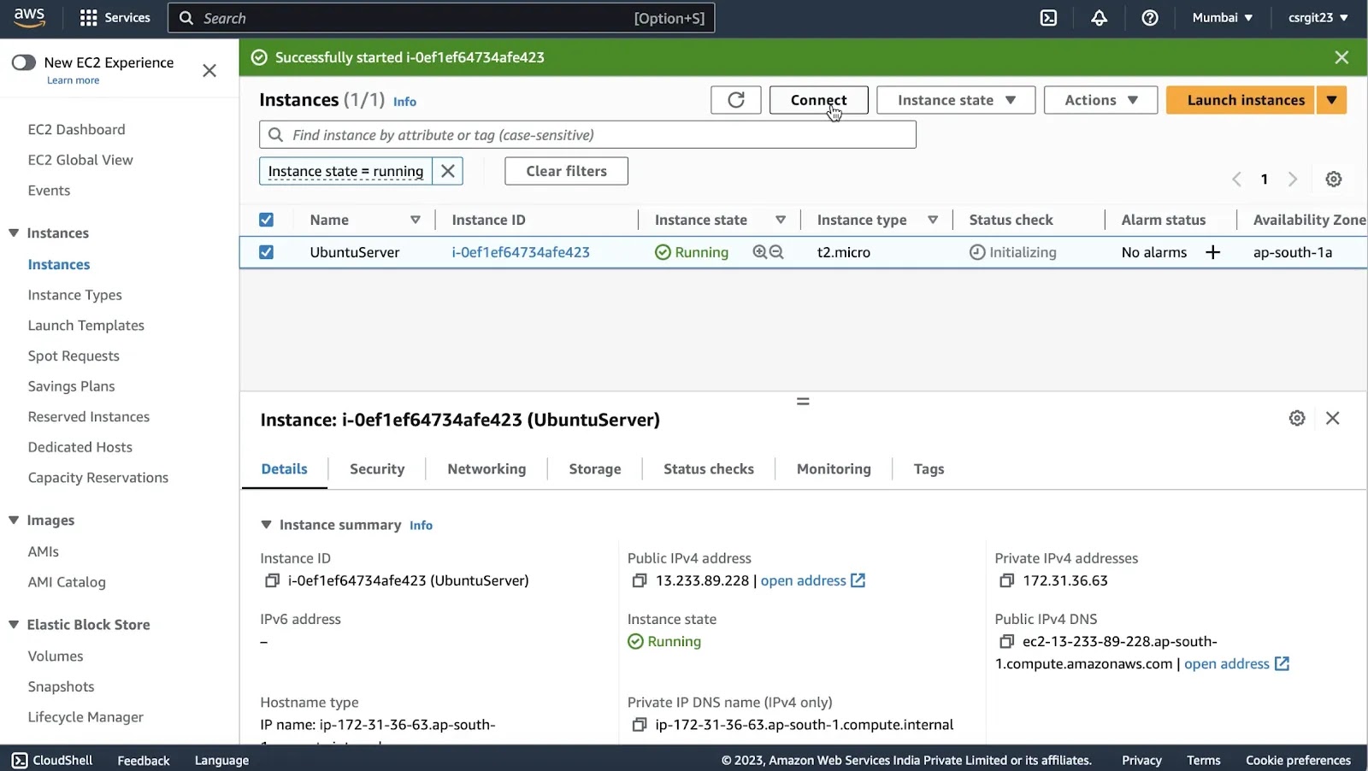Collapse the Instance summary section
Image resolution: width=1368 pixels, height=771 pixels.
click(266, 525)
